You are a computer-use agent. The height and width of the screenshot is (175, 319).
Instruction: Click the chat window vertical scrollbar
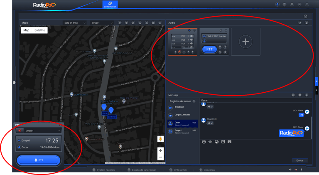pyautogui.click(x=311, y=128)
